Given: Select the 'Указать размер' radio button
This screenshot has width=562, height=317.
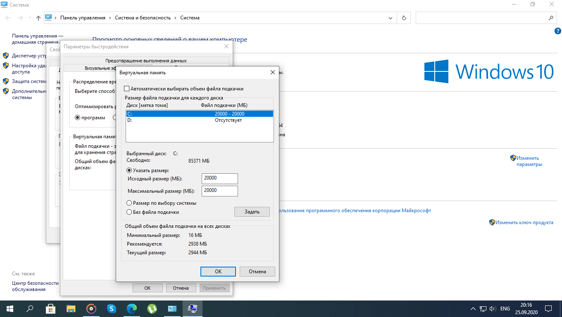Looking at the screenshot, I should pyautogui.click(x=129, y=170).
